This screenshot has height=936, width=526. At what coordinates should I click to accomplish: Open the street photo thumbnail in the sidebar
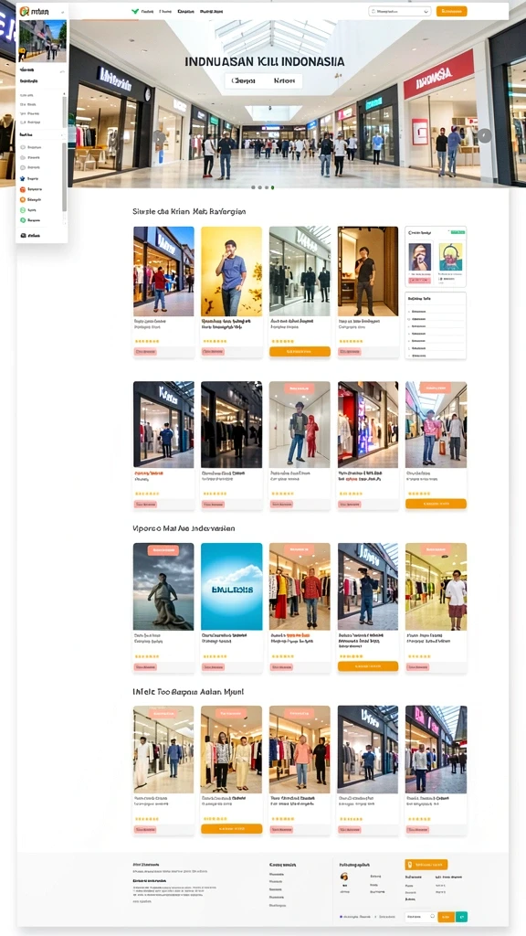pyautogui.click(x=42, y=40)
